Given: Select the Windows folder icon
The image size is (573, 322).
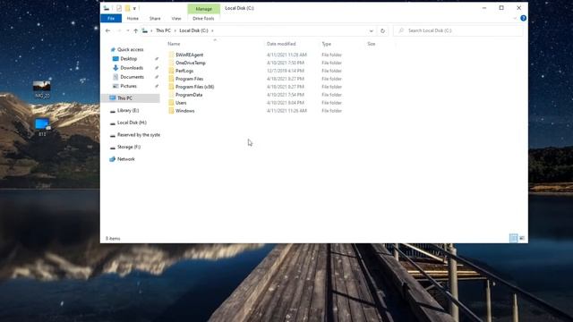Looking at the screenshot, I should (x=171, y=111).
